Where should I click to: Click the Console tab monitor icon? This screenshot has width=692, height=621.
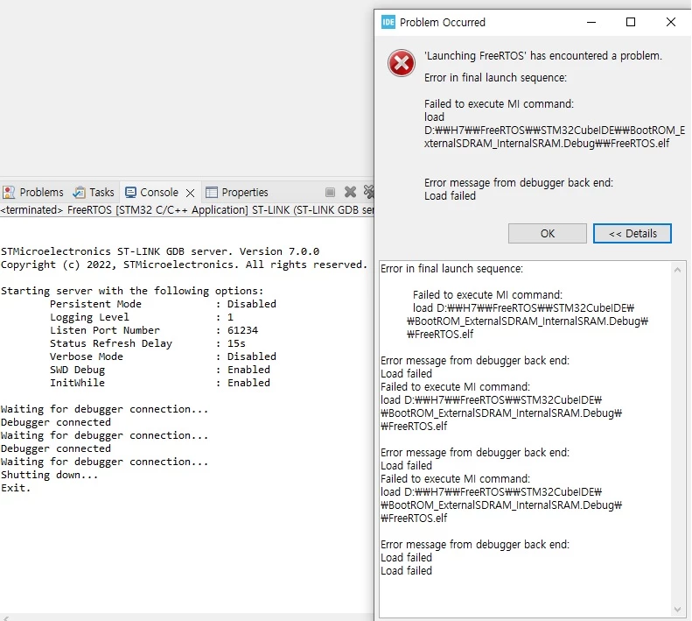130,193
